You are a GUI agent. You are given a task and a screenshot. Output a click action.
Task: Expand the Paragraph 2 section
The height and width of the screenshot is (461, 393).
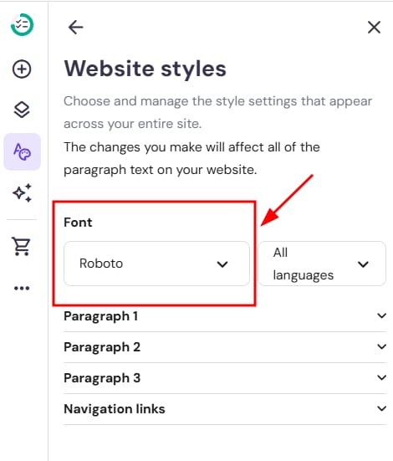pyautogui.click(x=225, y=347)
